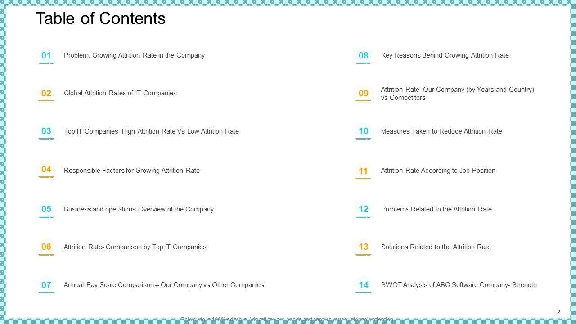Click the orange 13 number badge
This screenshot has height=324, width=576.
click(x=363, y=247)
